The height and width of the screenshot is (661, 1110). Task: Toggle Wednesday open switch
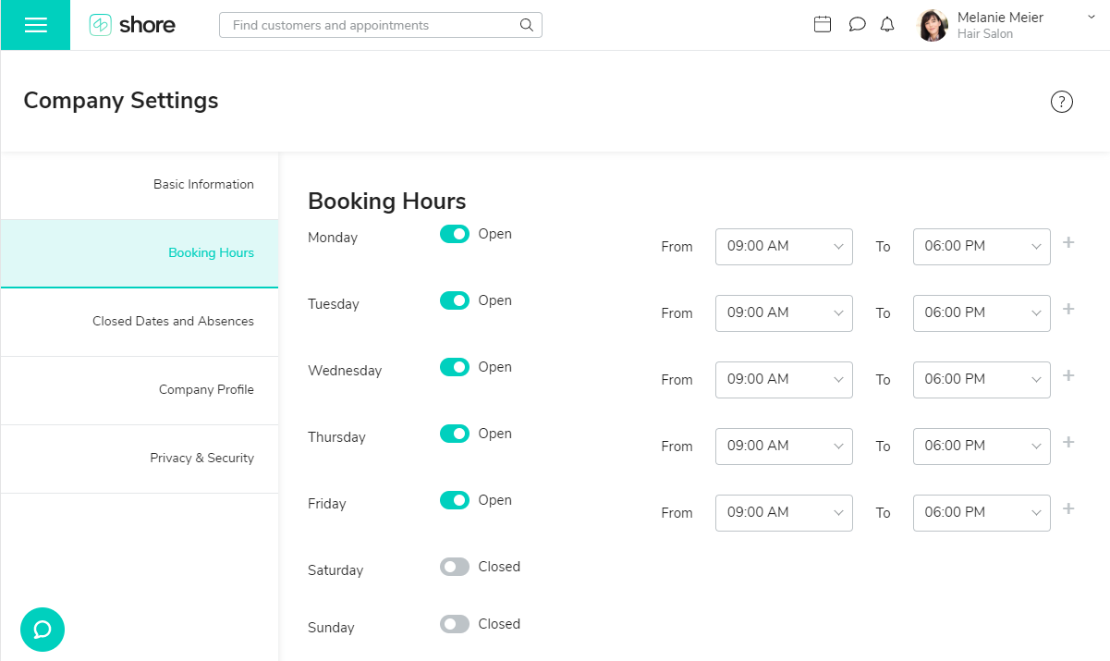click(455, 367)
